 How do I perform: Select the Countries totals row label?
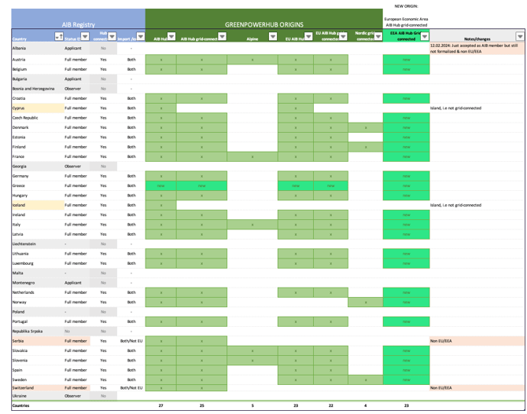(x=20, y=406)
